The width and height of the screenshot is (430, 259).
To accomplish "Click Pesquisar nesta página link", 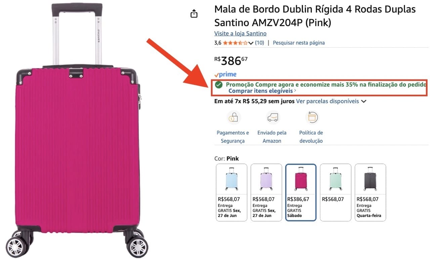I will (x=299, y=43).
